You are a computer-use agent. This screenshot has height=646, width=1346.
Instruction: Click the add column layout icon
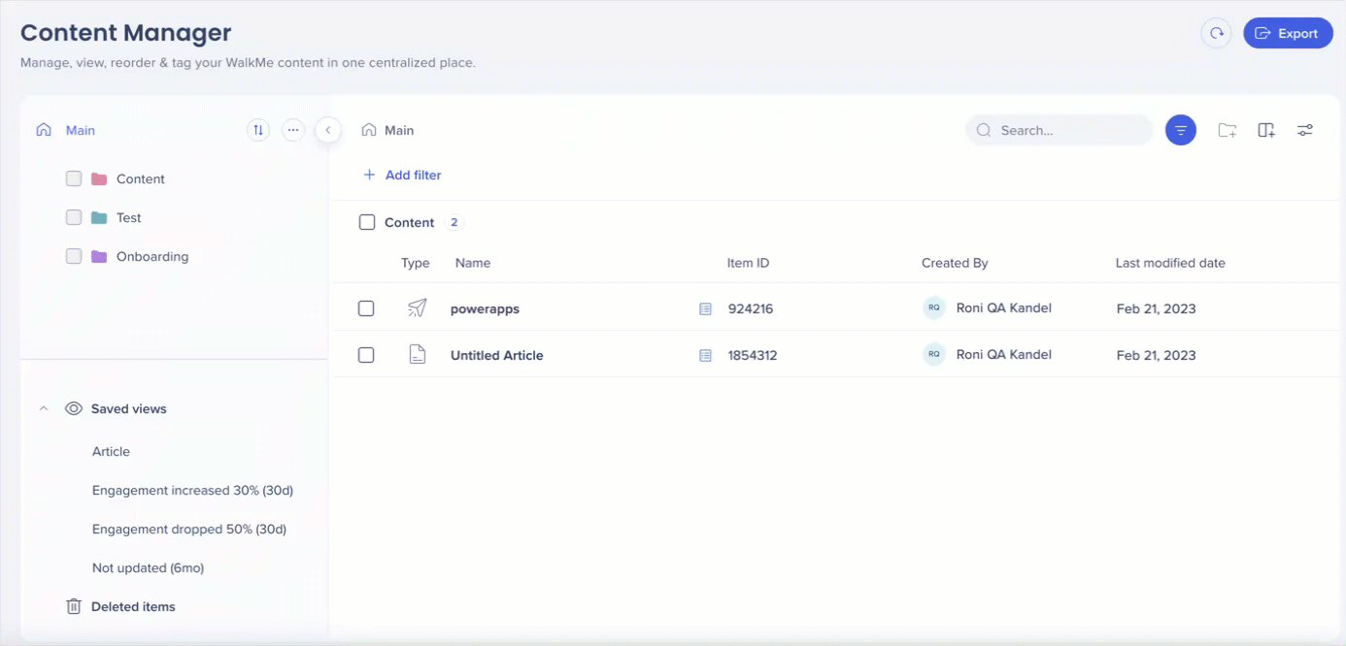1266,130
